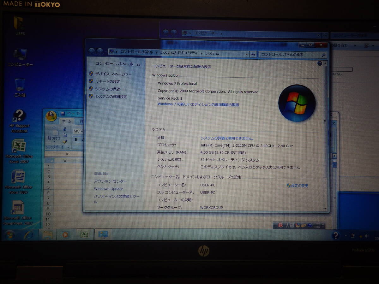Click Windows 7 の新しいエディションの追加機能の取得 link

(198, 104)
